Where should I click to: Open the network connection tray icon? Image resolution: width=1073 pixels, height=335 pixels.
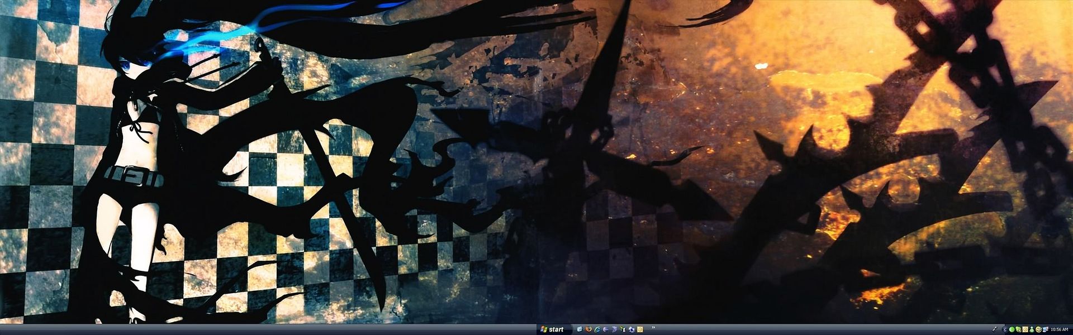pyautogui.click(x=1045, y=329)
